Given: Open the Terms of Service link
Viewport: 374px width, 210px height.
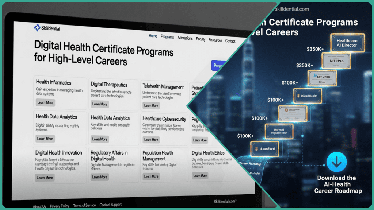Looking at the screenshot, I should (x=84, y=205).
